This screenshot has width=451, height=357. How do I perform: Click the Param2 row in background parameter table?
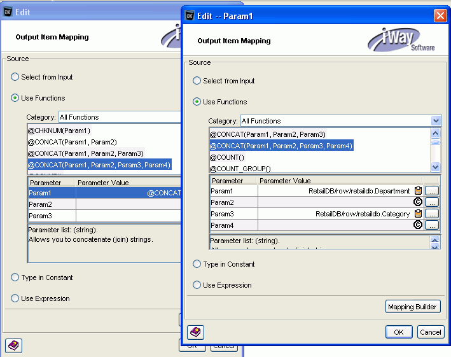[x=52, y=204]
